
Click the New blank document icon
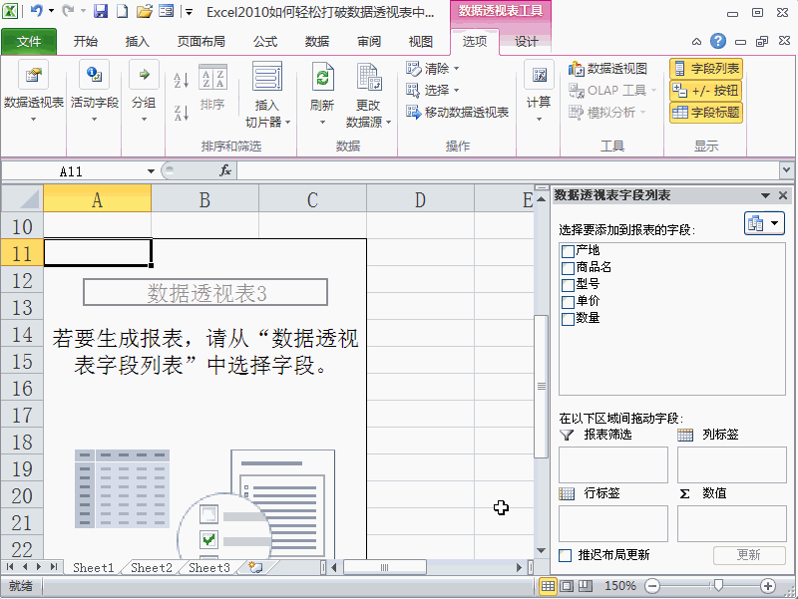(x=122, y=11)
